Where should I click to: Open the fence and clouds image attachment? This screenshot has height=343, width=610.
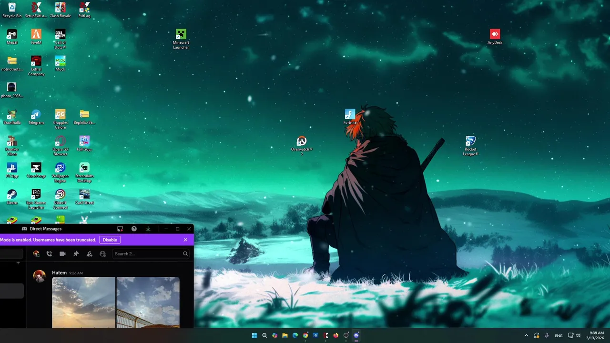click(x=148, y=303)
